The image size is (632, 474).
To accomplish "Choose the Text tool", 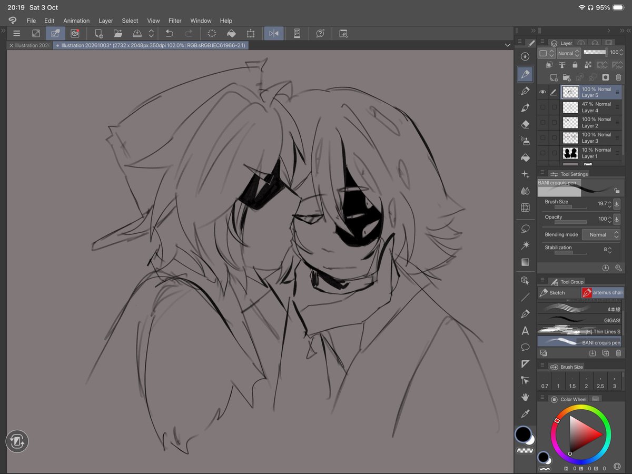I will 525,331.
